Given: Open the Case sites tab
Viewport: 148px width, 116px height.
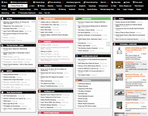Looking at the screenshot, I should point(116,2).
